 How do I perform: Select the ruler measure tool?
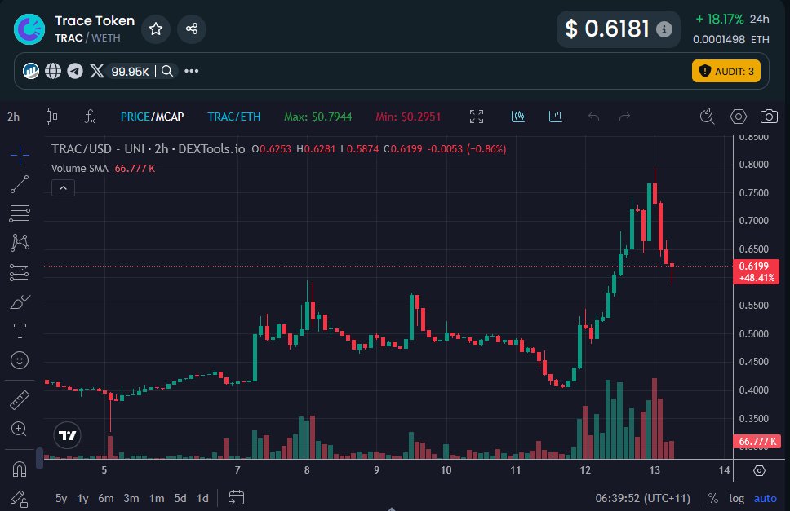(x=20, y=400)
